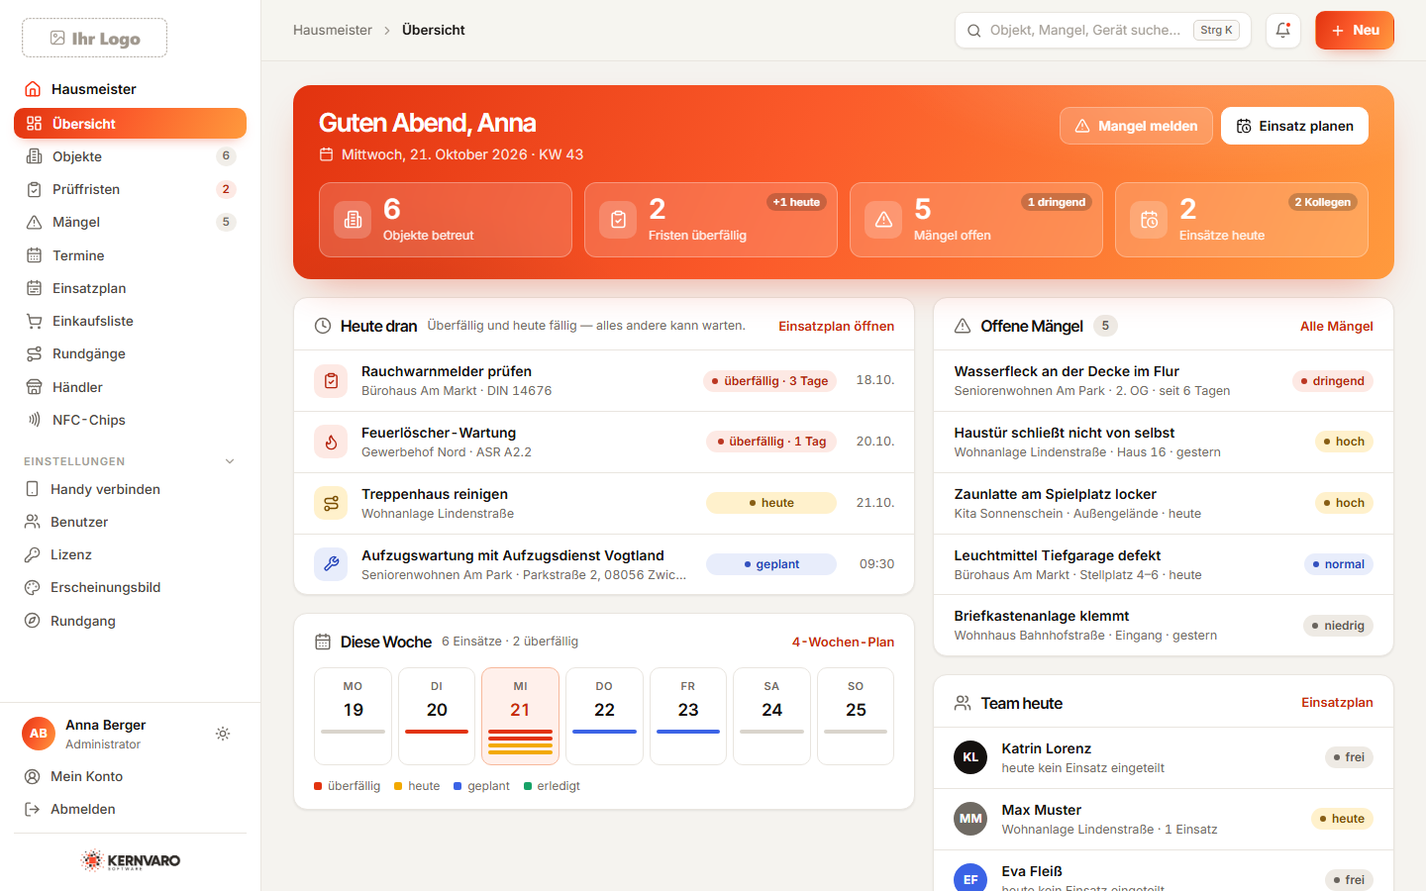Click the notification bell icon
Screen dimensions: 1426x891
pos(1283,30)
